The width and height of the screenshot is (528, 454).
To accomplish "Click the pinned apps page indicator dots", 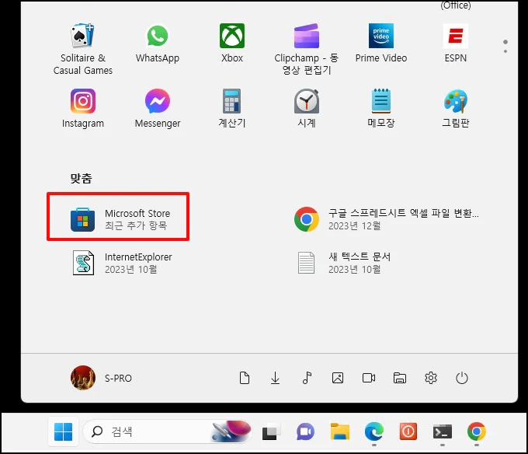I will tap(505, 47).
